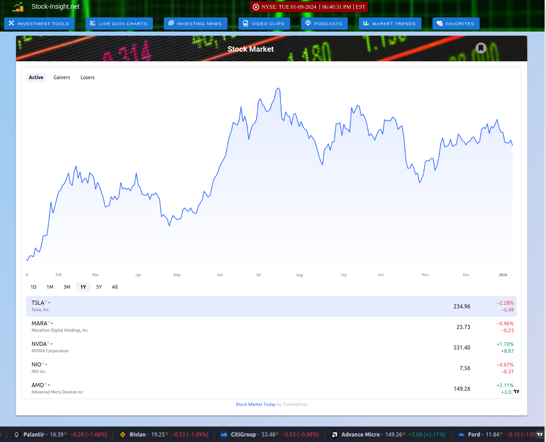Click the Jul label on chart axis
The height and width of the screenshot is (442, 546).
259,275
